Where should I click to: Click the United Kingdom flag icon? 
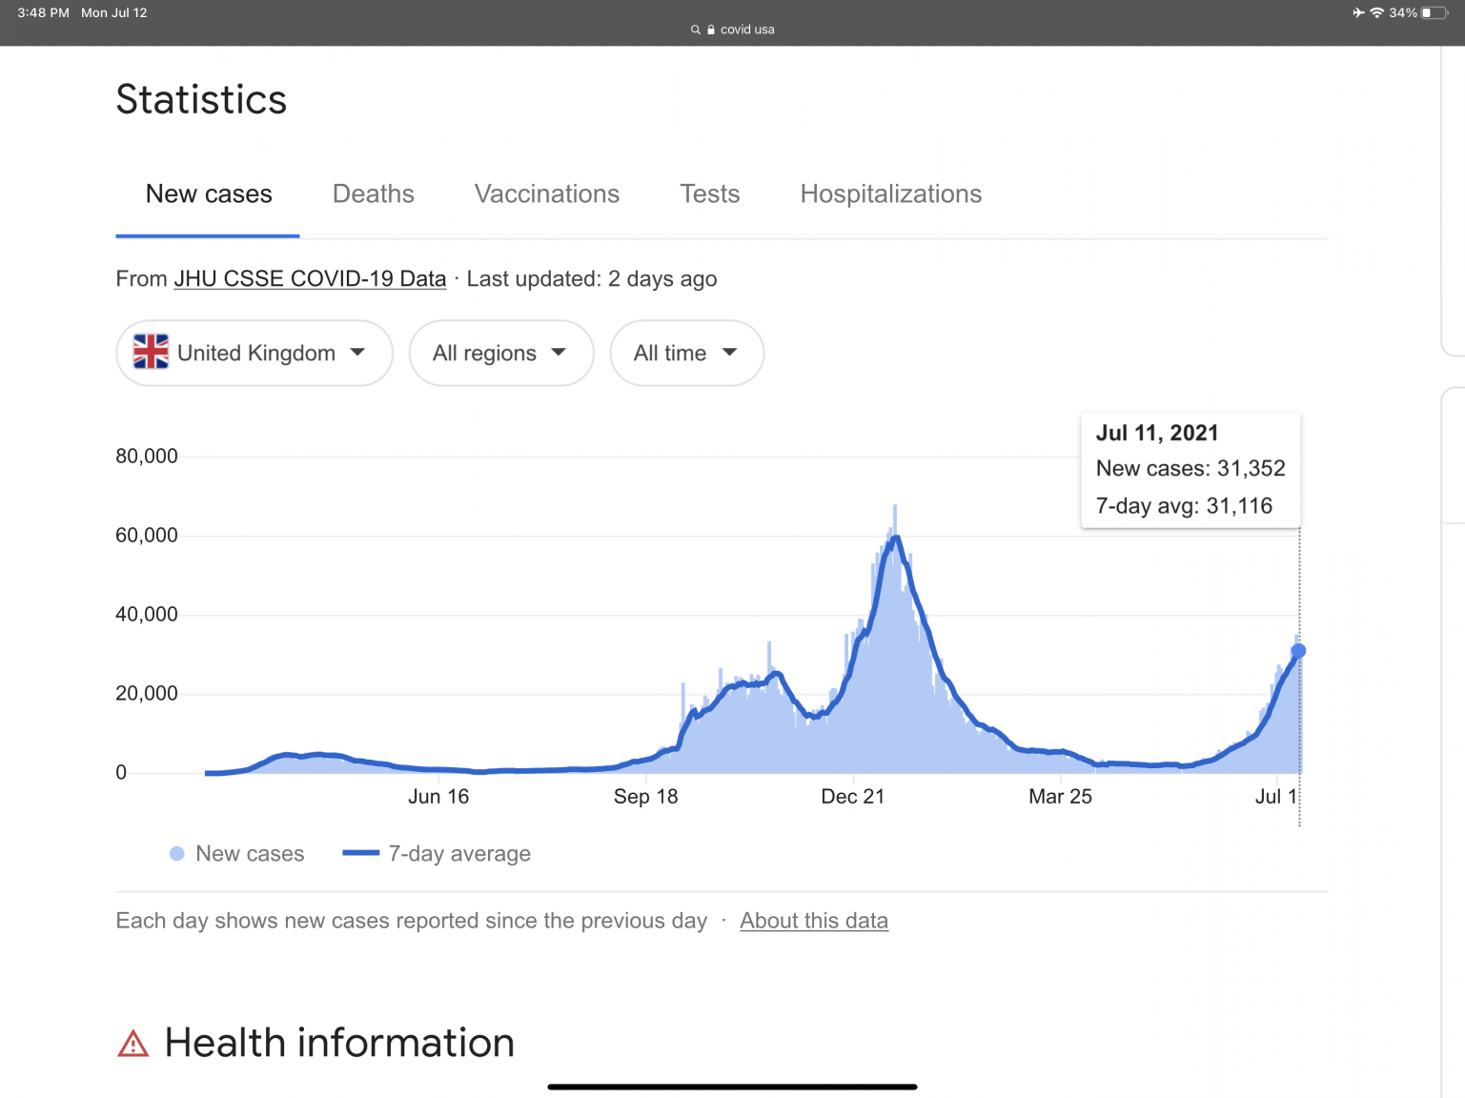tap(151, 353)
